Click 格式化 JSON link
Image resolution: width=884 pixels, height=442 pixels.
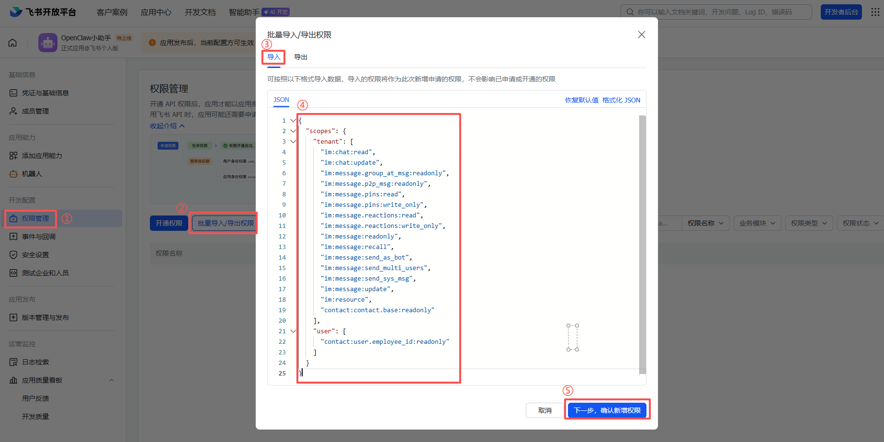point(621,100)
